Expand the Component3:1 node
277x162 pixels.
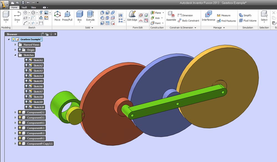click(15, 117)
